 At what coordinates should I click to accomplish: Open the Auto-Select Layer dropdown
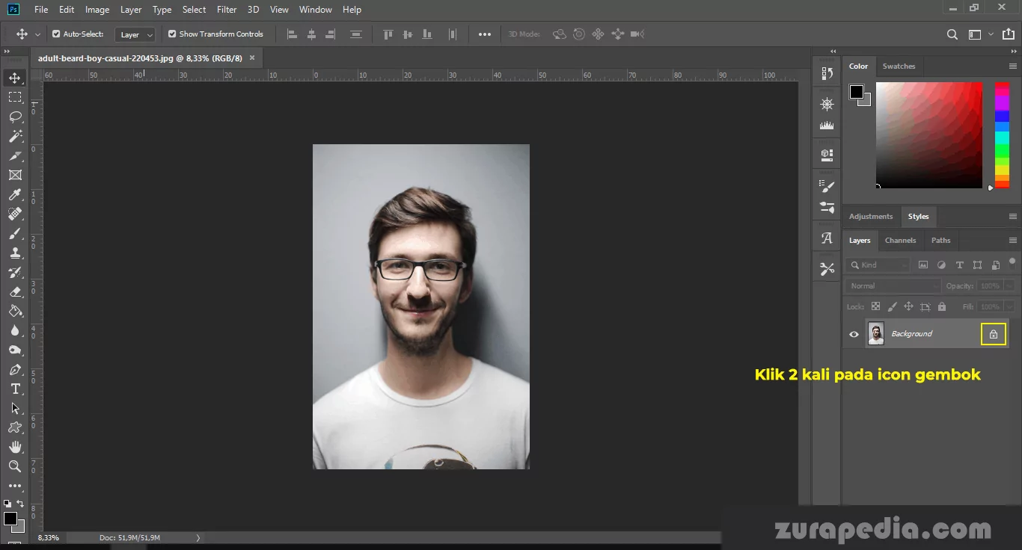pos(135,34)
